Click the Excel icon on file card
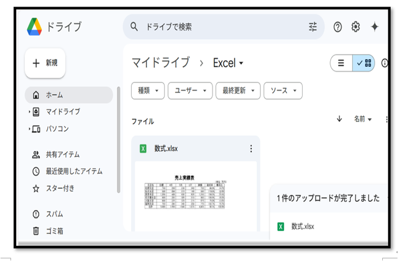Viewport: 398px width, 261px height. point(143,149)
